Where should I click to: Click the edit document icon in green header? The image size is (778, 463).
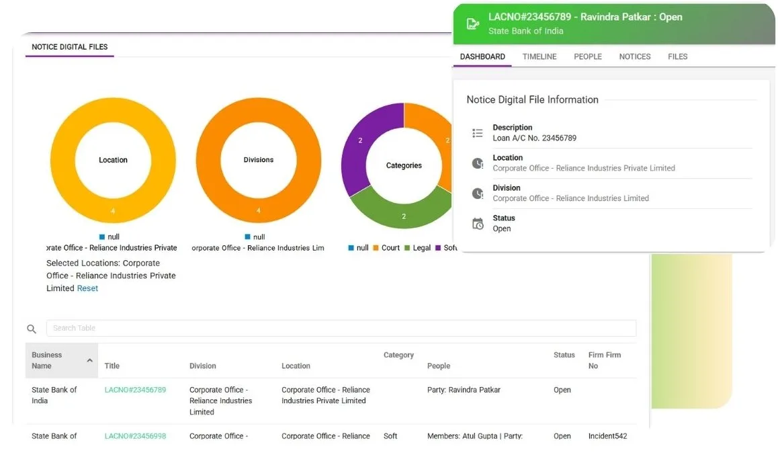point(473,24)
